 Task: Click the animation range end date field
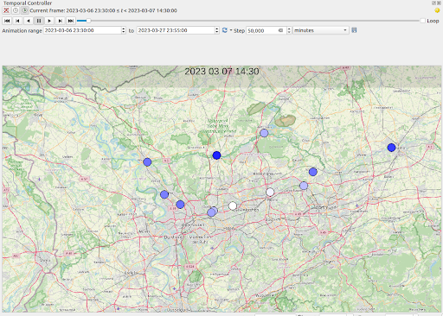point(176,30)
